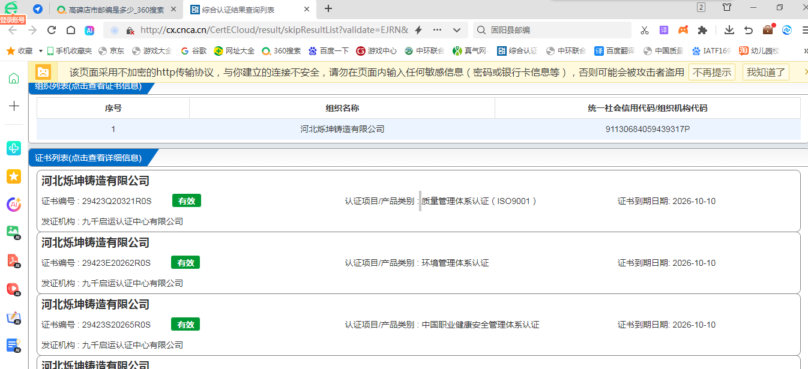Viewport: 808px width, 369px height.
Task: Open the puzzle-piece extensions manager
Action: click(x=702, y=30)
